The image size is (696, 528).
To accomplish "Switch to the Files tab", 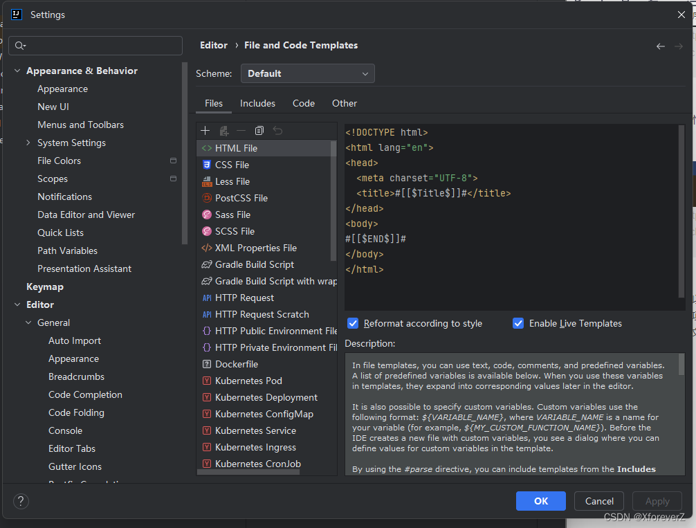I will 214,104.
